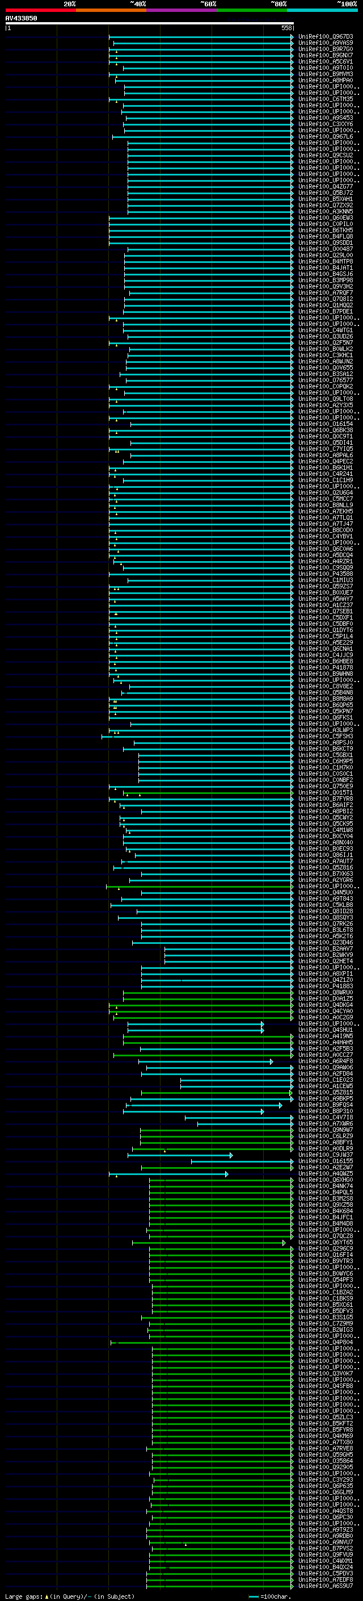Choose the UniRef100_A7XWR6 hit
363x1601 pixels.
[x=326, y=1123]
